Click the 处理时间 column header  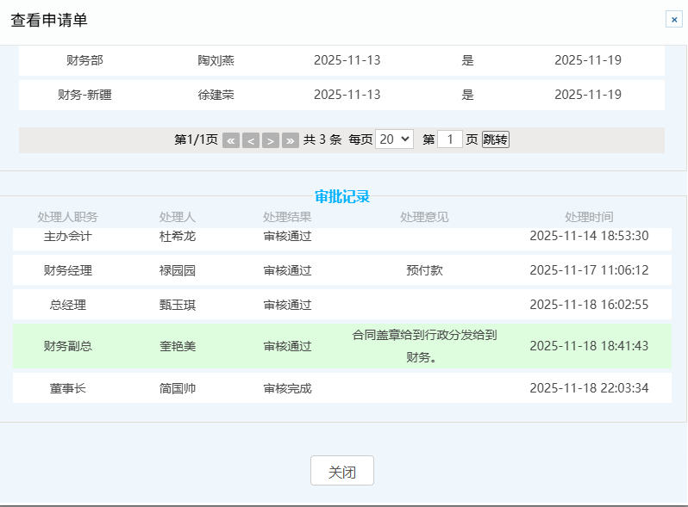[x=589, y=217]
